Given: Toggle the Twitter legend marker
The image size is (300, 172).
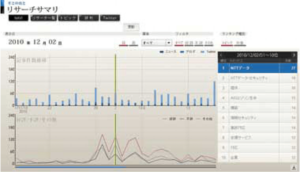Looking at the screenshot, I should click(202, 52).
